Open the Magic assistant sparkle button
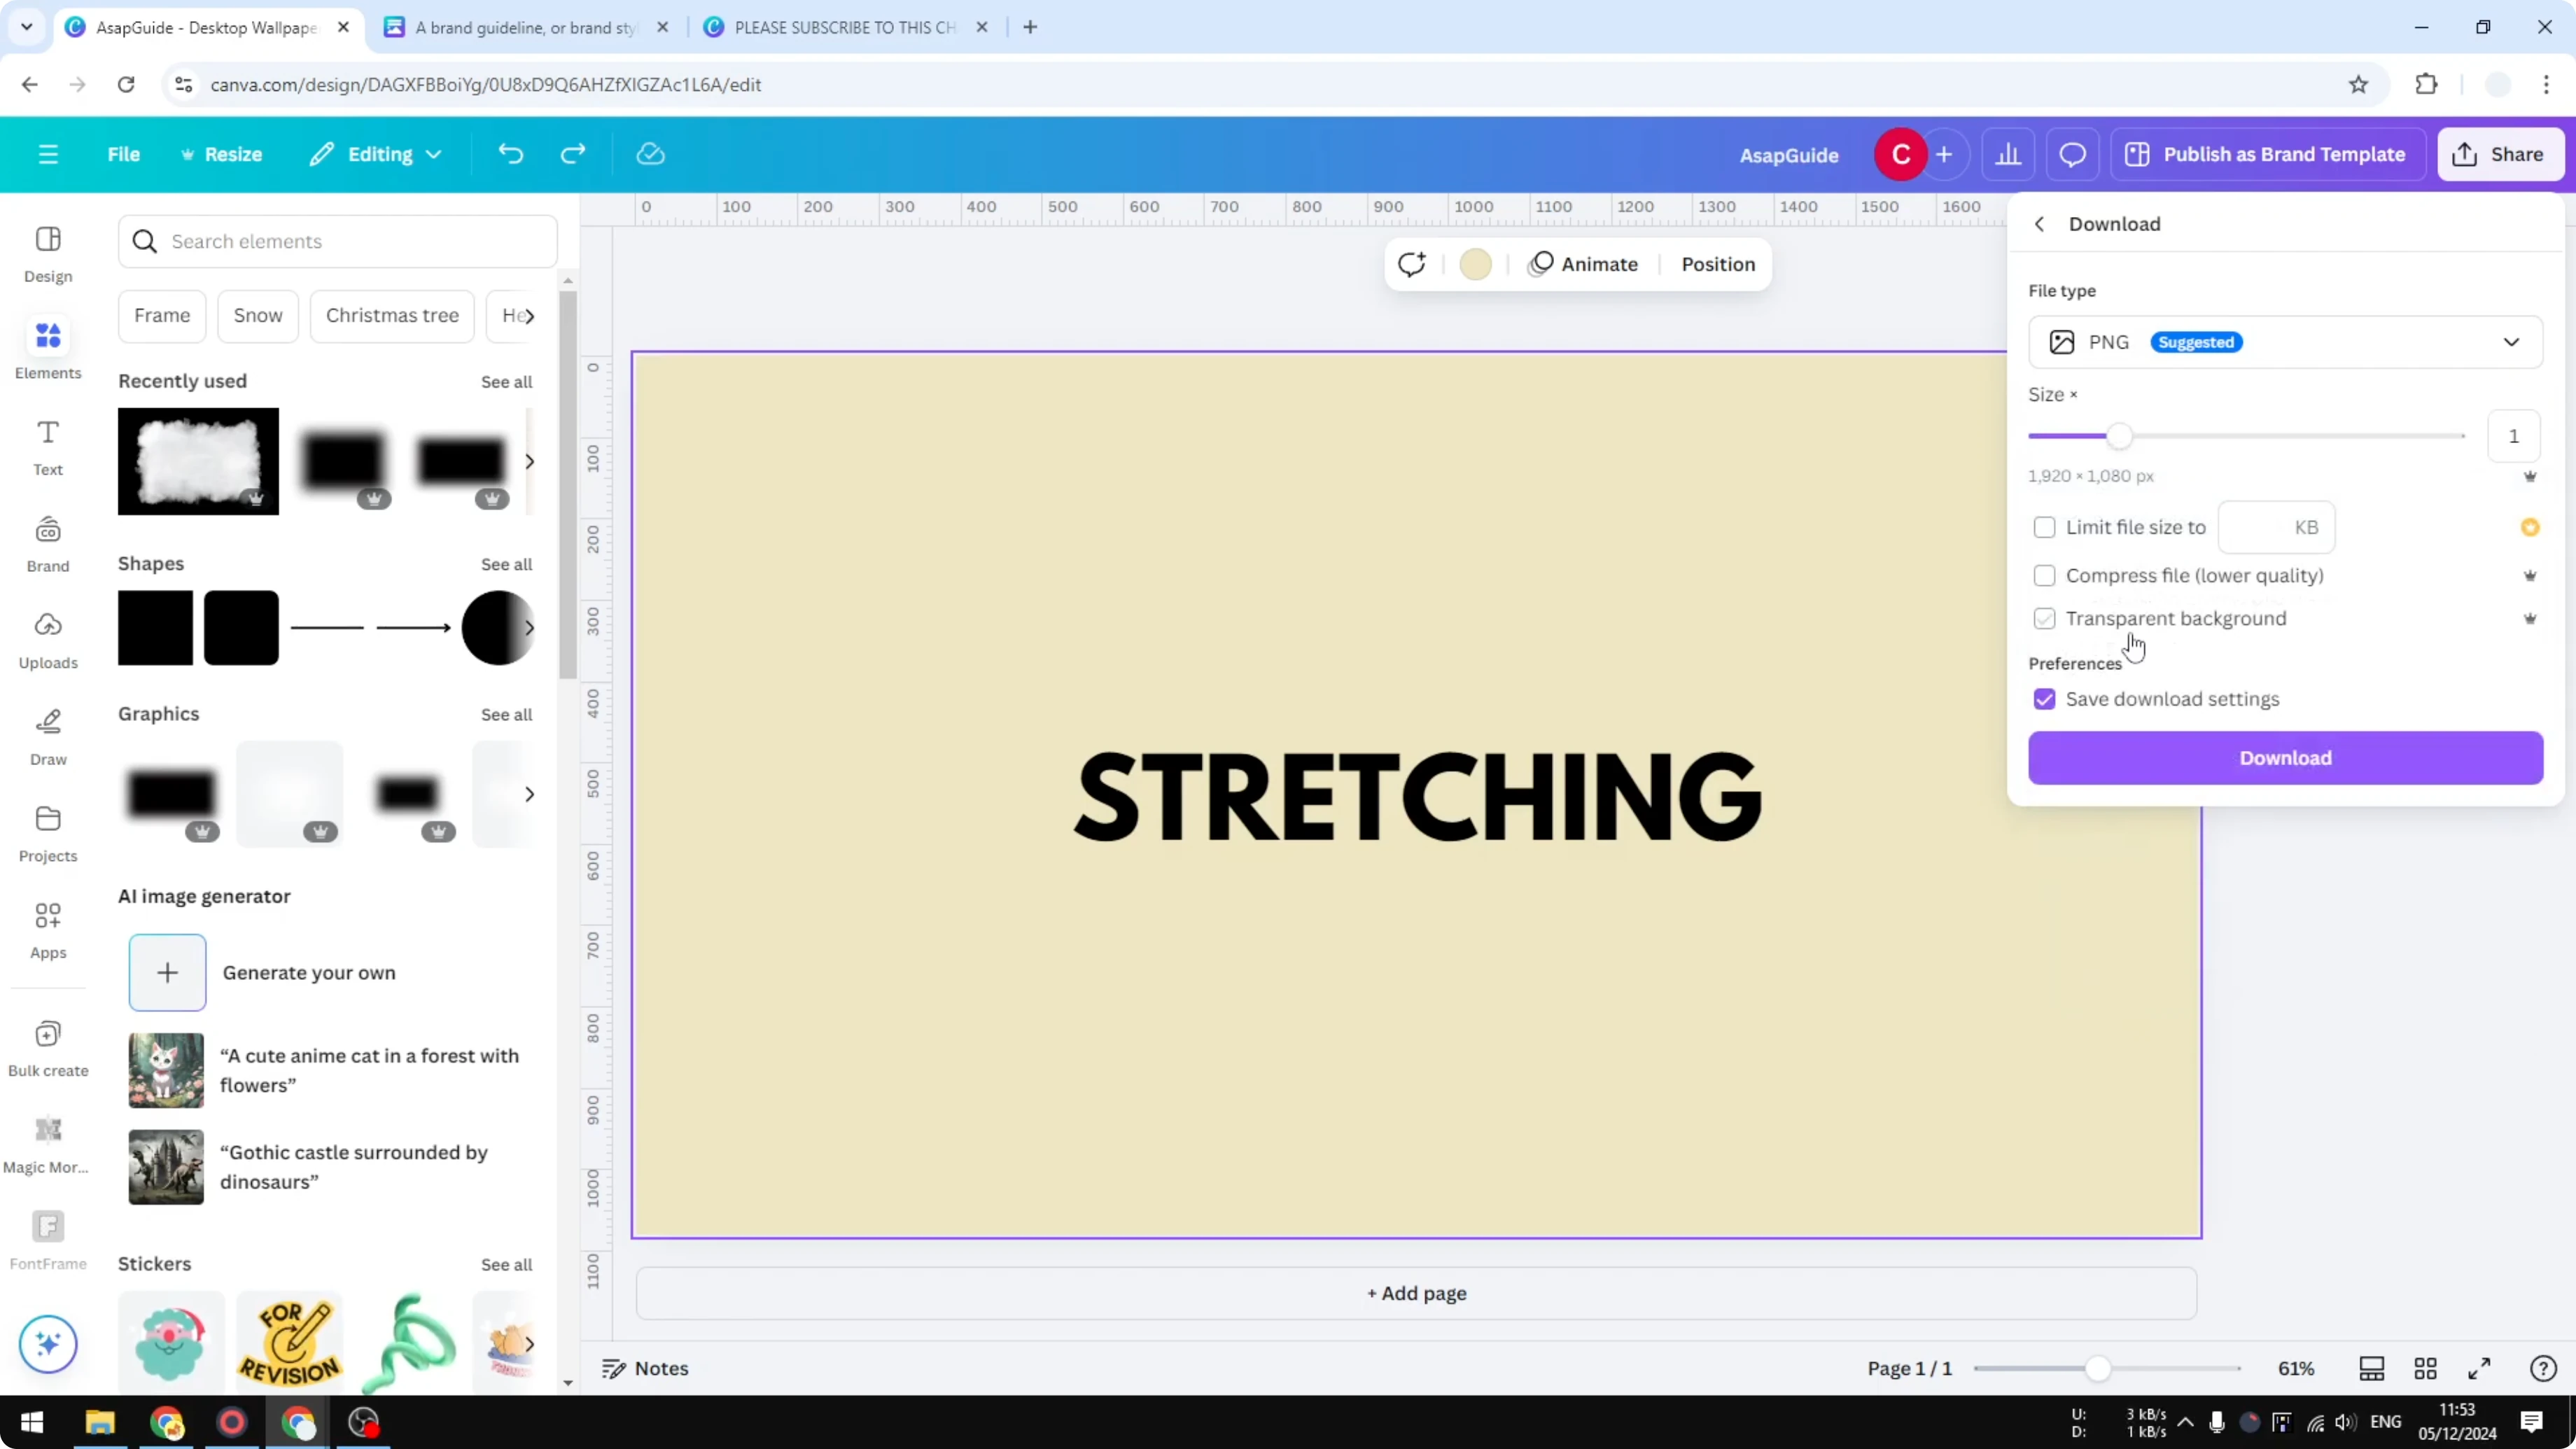Screen dimensions: 2576x1449 48,1343
